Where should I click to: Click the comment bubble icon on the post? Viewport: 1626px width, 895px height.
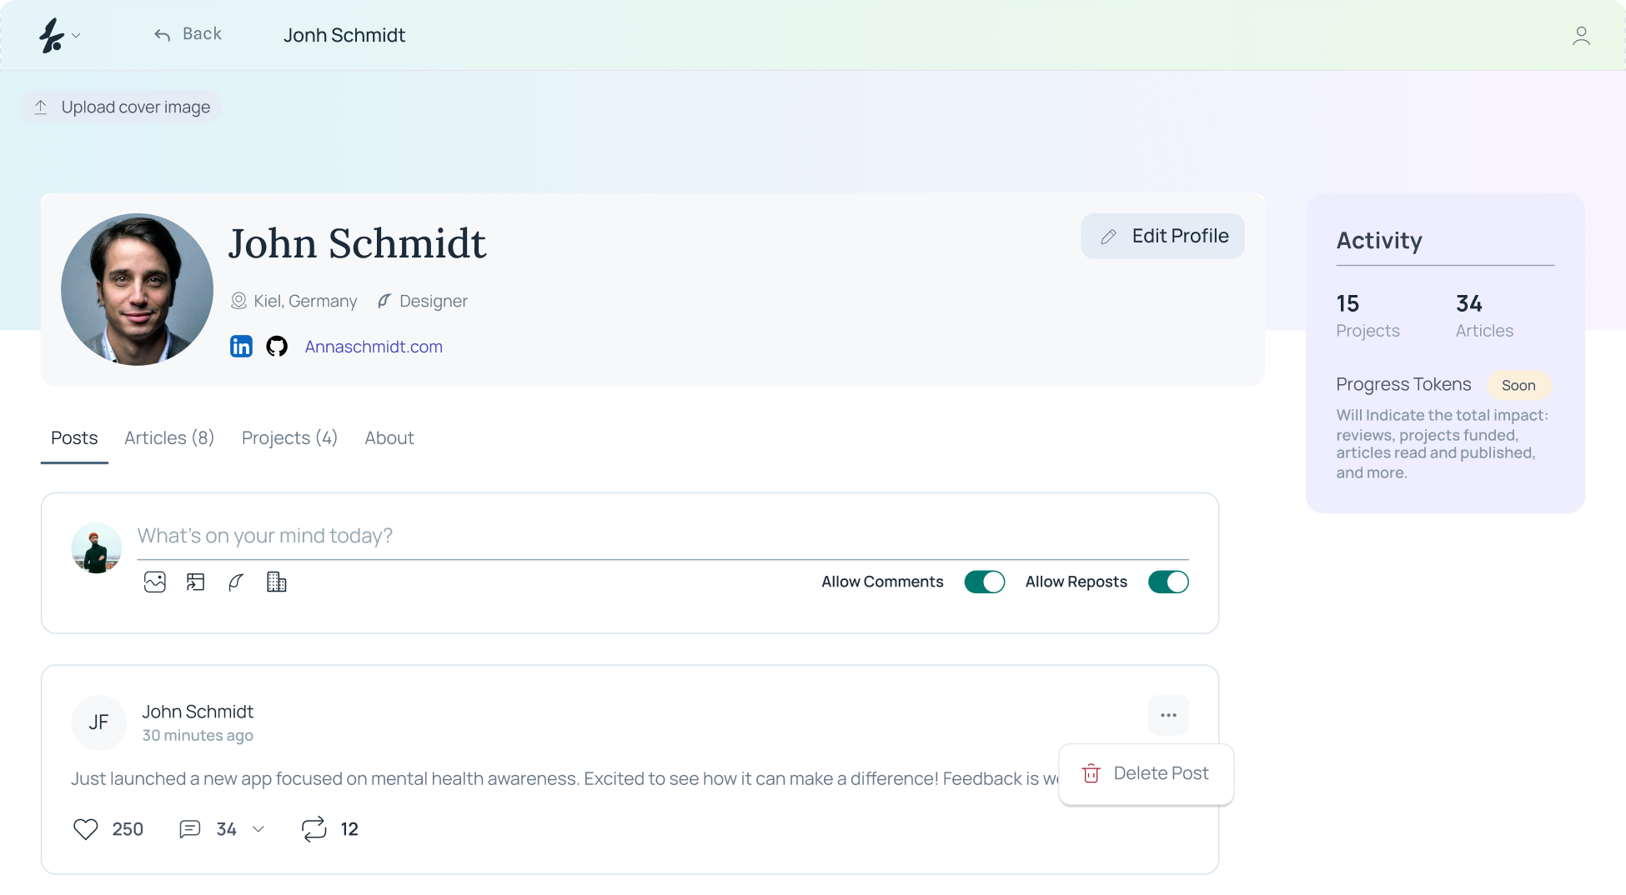point(190,829)
